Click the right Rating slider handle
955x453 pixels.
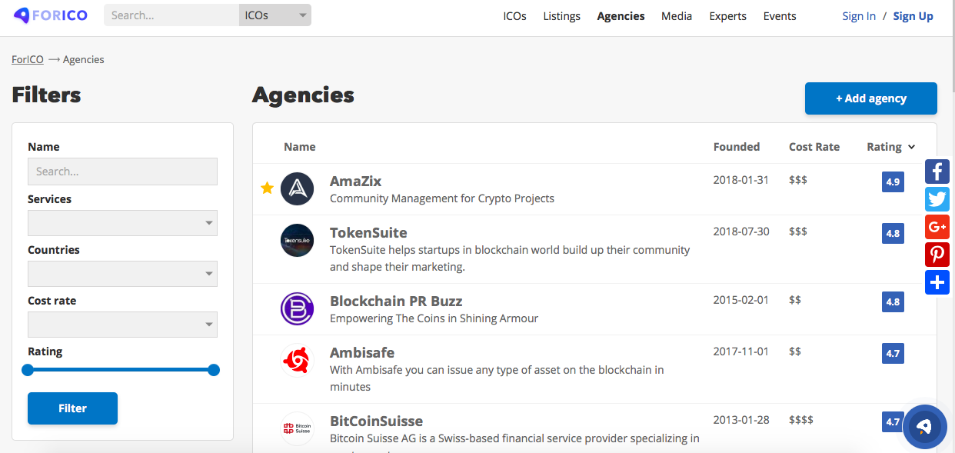(x=214, y=370)
